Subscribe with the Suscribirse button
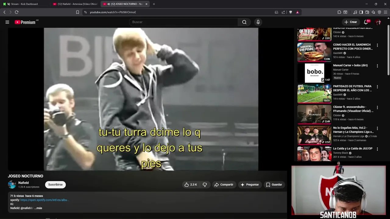 (x=55, y=185)
